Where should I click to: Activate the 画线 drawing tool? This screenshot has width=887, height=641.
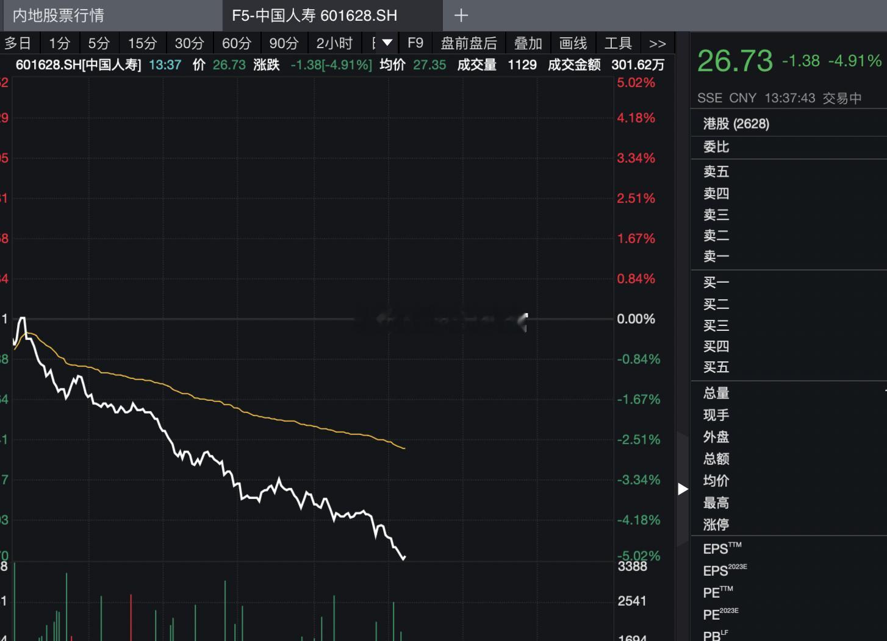point(573,43)
